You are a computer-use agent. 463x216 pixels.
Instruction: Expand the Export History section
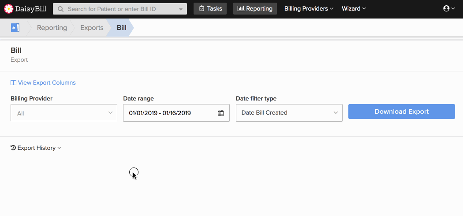pos(36,148)
